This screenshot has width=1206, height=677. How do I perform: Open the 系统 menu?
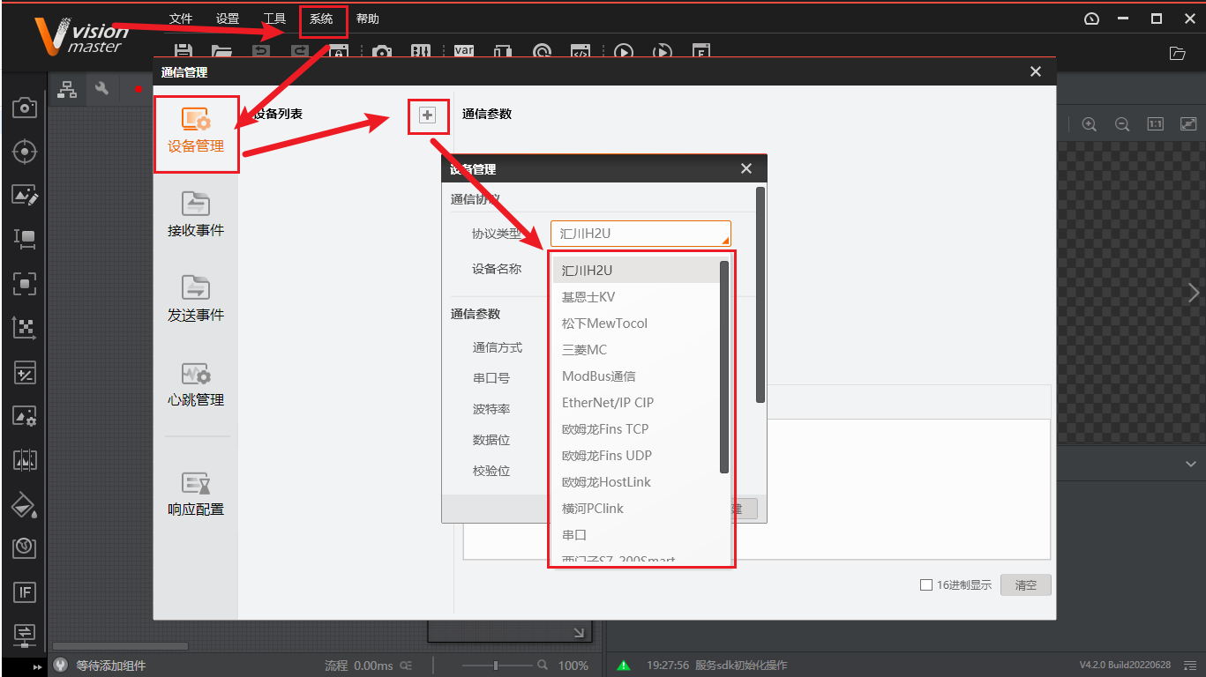[321, 19]
